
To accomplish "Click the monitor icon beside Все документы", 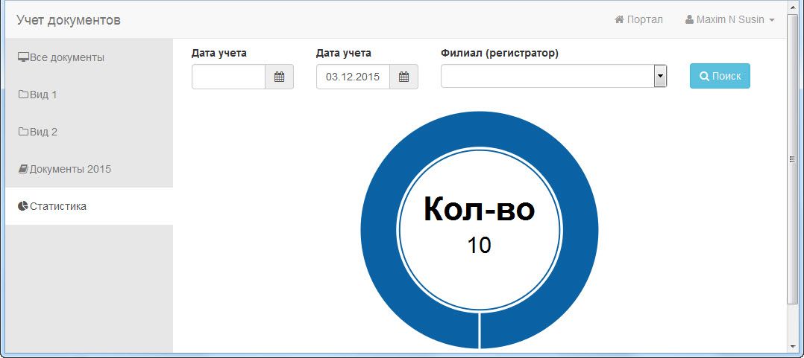I will [23, 57].
